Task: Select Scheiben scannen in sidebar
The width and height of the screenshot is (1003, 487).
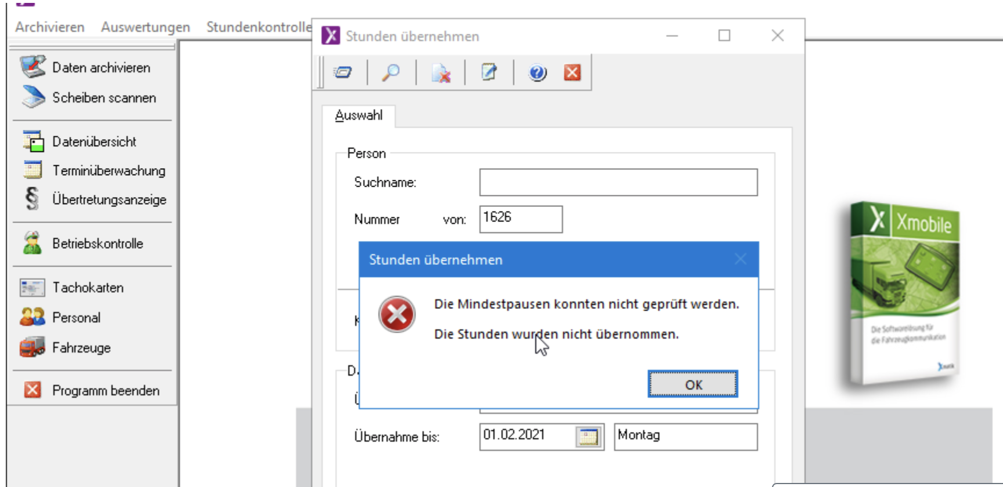Action: click(x=104, y=98)
